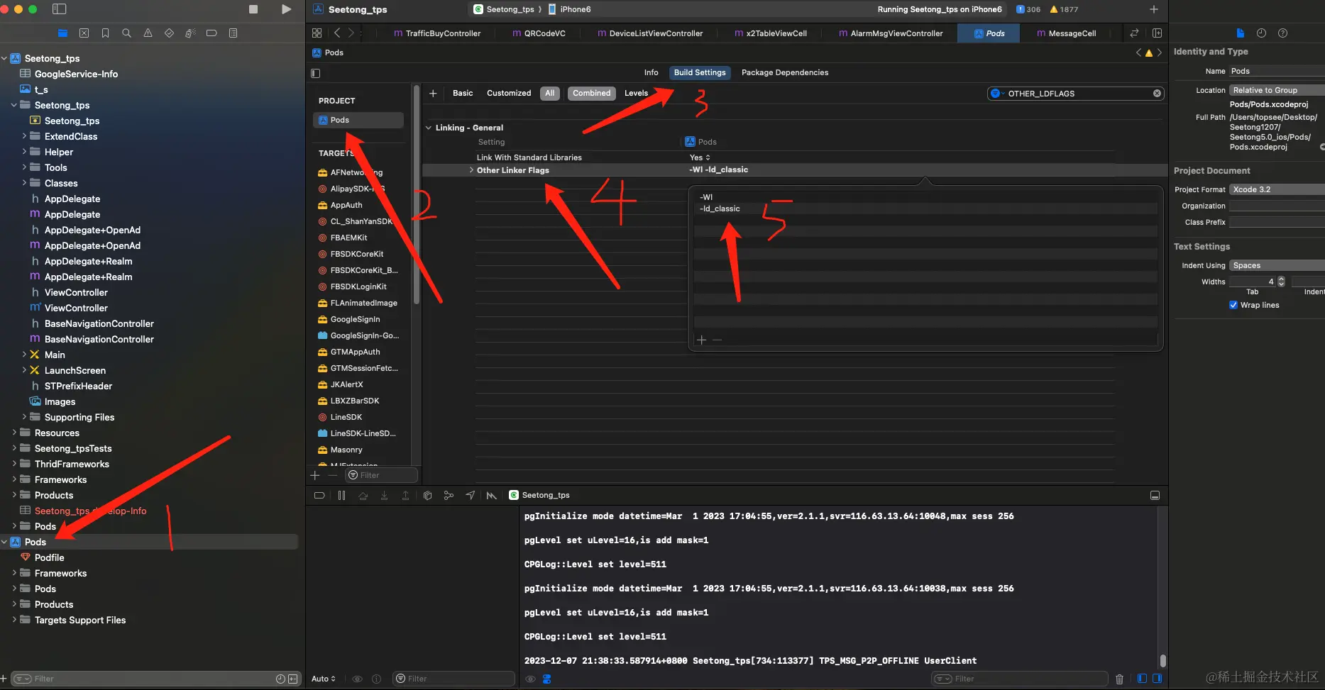Open the Indent Using Spaces dropdown
The height and width of the screenshot is (690, 1325).
(x=1277, y=265)
